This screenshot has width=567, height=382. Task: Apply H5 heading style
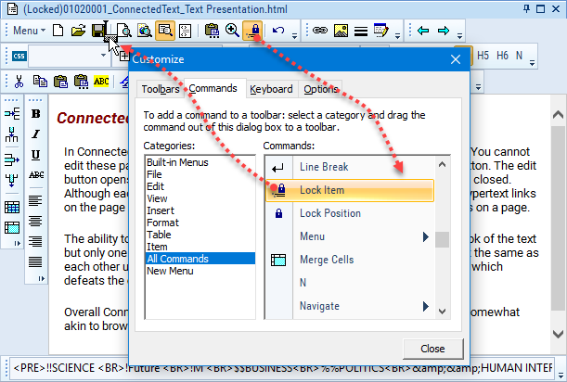[x=483, y=56]
